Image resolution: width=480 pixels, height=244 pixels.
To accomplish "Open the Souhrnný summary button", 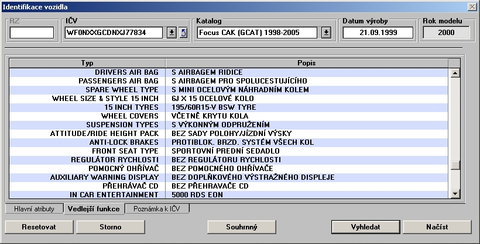I will (241, 226).
